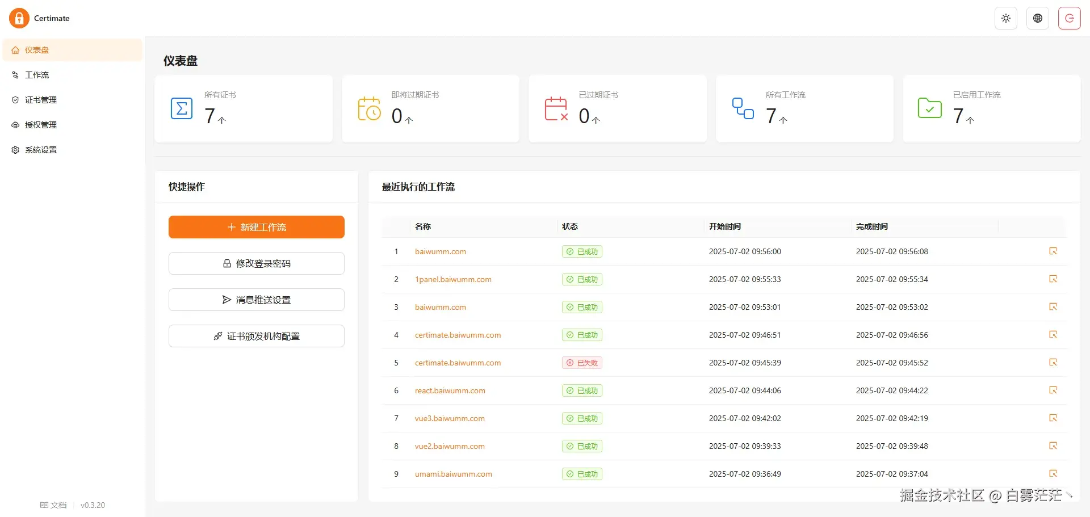Viewport: 1090px width, 517px height.
Task: Open workflow link baiwumm.com in row 1
Action: 441,251
